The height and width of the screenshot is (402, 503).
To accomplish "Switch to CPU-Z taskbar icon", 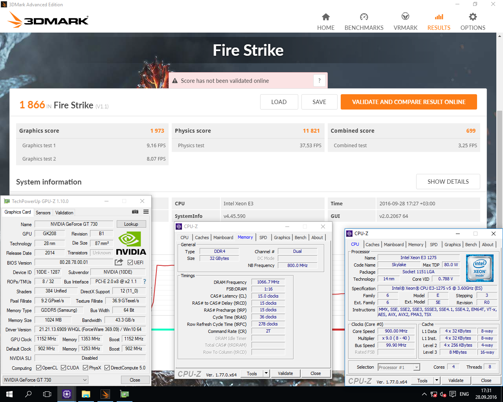I will (x=67, y=394).
